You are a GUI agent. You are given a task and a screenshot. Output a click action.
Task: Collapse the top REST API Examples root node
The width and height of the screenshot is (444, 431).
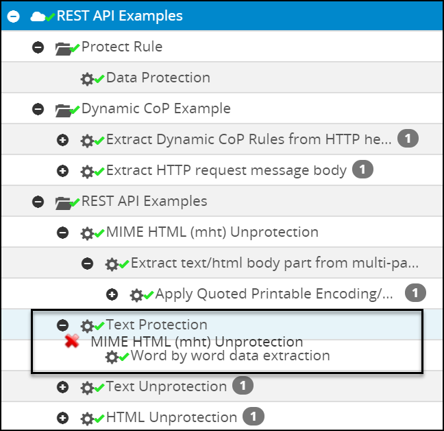point(13,16)
